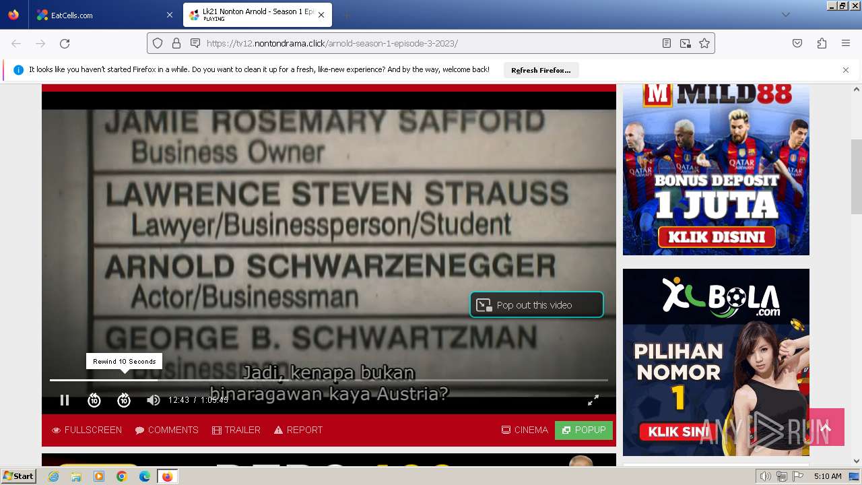The width and height of the screenshot is (862, 485).
Task: Pause the video playback
Action: point(65,400)
